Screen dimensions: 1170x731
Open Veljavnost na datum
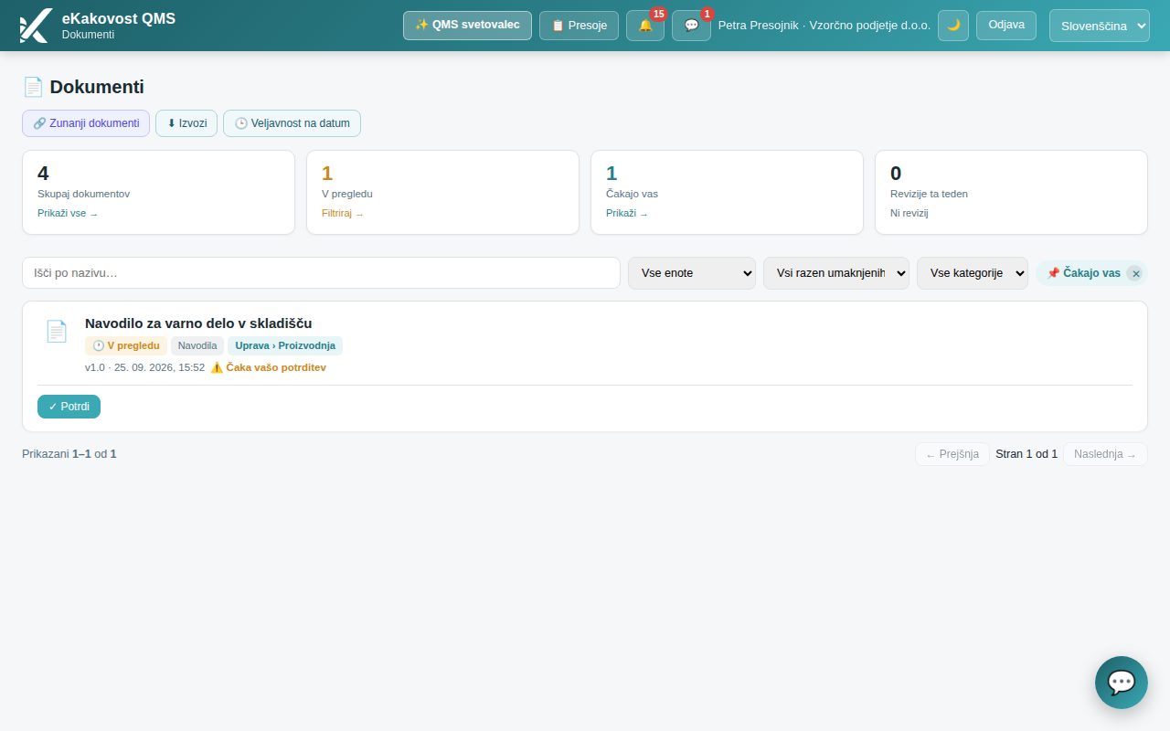point(292,123)
